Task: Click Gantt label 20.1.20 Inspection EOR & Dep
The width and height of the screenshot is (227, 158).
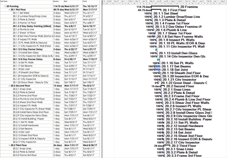Action: click(185, 76)
